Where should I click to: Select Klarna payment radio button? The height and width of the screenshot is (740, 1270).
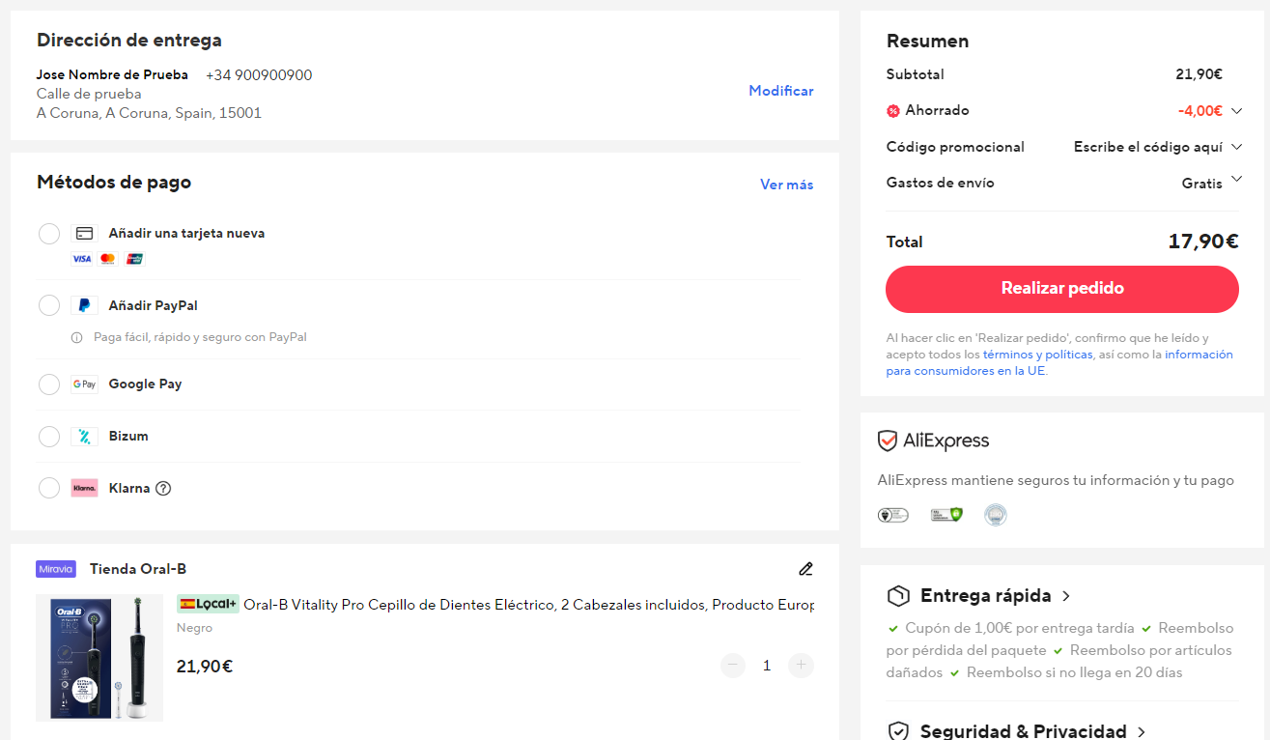(49, 488)
